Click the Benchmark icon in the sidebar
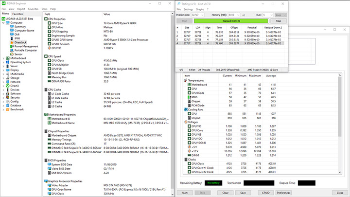 (x=8, y=109)
